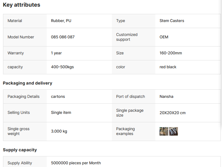
Task: Select the 1 year warranty value
Action: 56,53
